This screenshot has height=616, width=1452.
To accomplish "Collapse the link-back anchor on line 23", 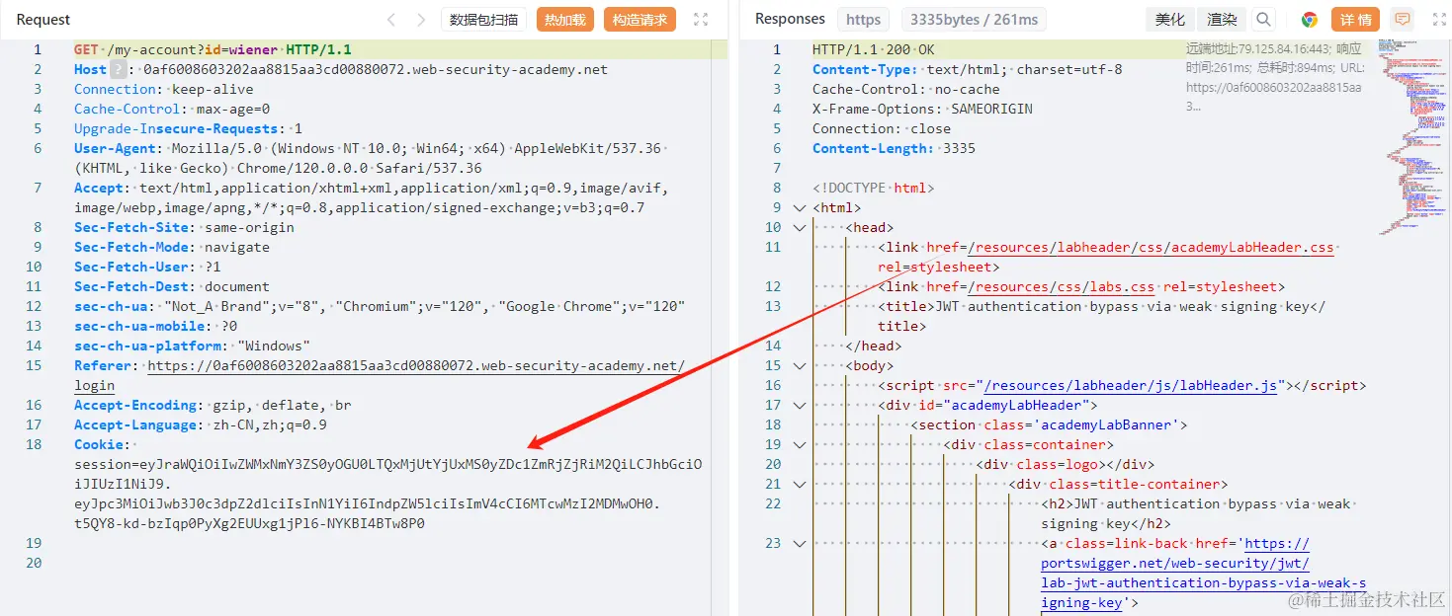I will (799, 543).
